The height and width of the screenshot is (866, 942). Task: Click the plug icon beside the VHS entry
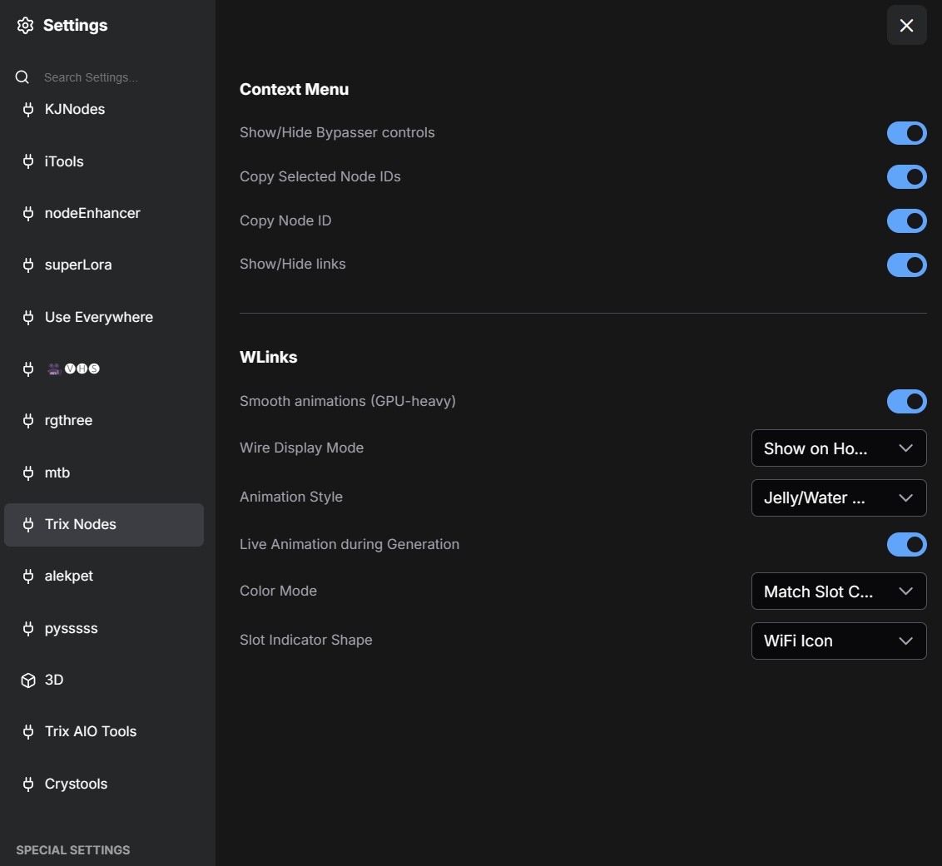pos(27,369)
